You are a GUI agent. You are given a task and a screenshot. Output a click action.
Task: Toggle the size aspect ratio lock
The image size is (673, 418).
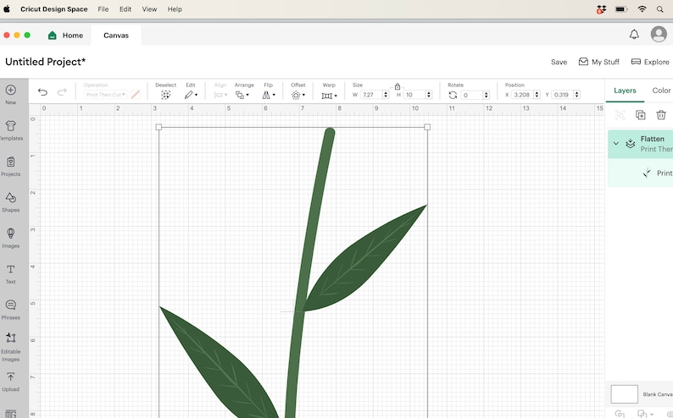[398, 86]
